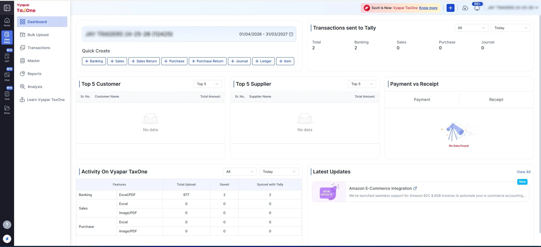
Task: Click View All in Latest Updates
Action: click(524, 172)
